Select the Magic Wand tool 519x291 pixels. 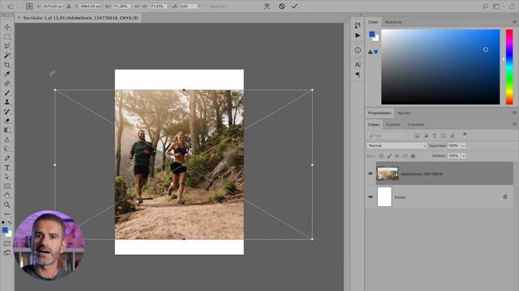pyautogui.click(x=7, y=56)
